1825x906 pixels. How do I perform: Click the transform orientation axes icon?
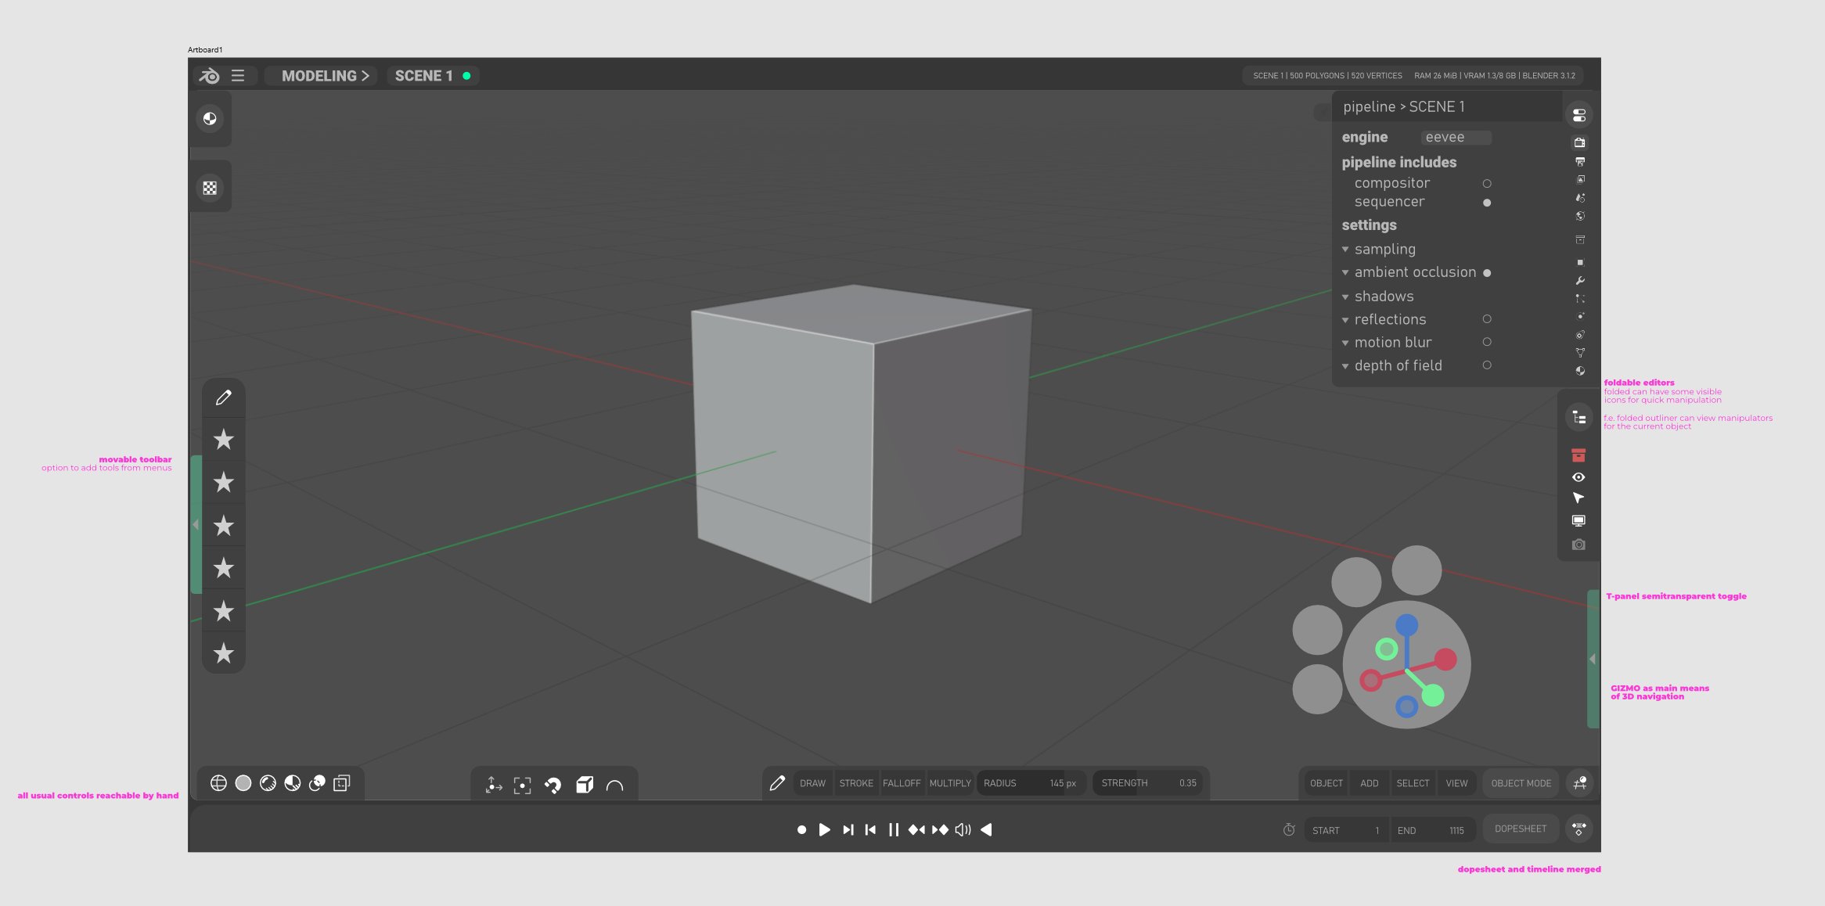coord(494,785)
